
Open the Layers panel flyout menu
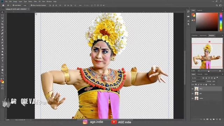223,74
